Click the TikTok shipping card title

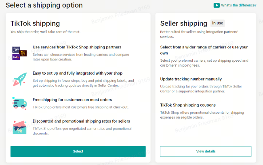(x=35, y=23)
